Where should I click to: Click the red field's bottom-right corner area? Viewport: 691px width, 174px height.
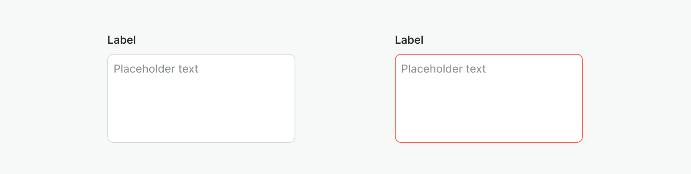[x=576, y=136]
